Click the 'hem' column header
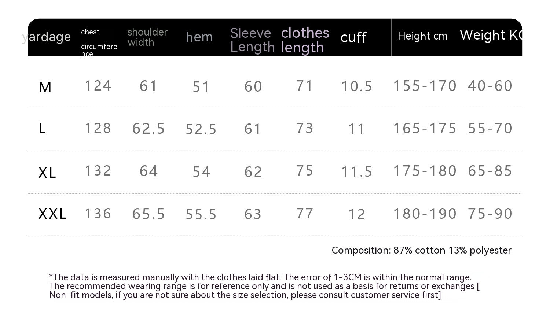Screen dimensions: 550x321 pyautogui.click(x=199, y=37)
